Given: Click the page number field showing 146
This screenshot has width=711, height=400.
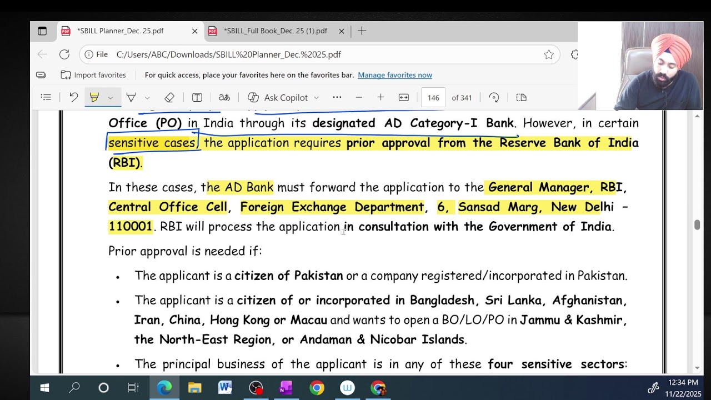Looking at the screenshot, I should pos(433,98).
